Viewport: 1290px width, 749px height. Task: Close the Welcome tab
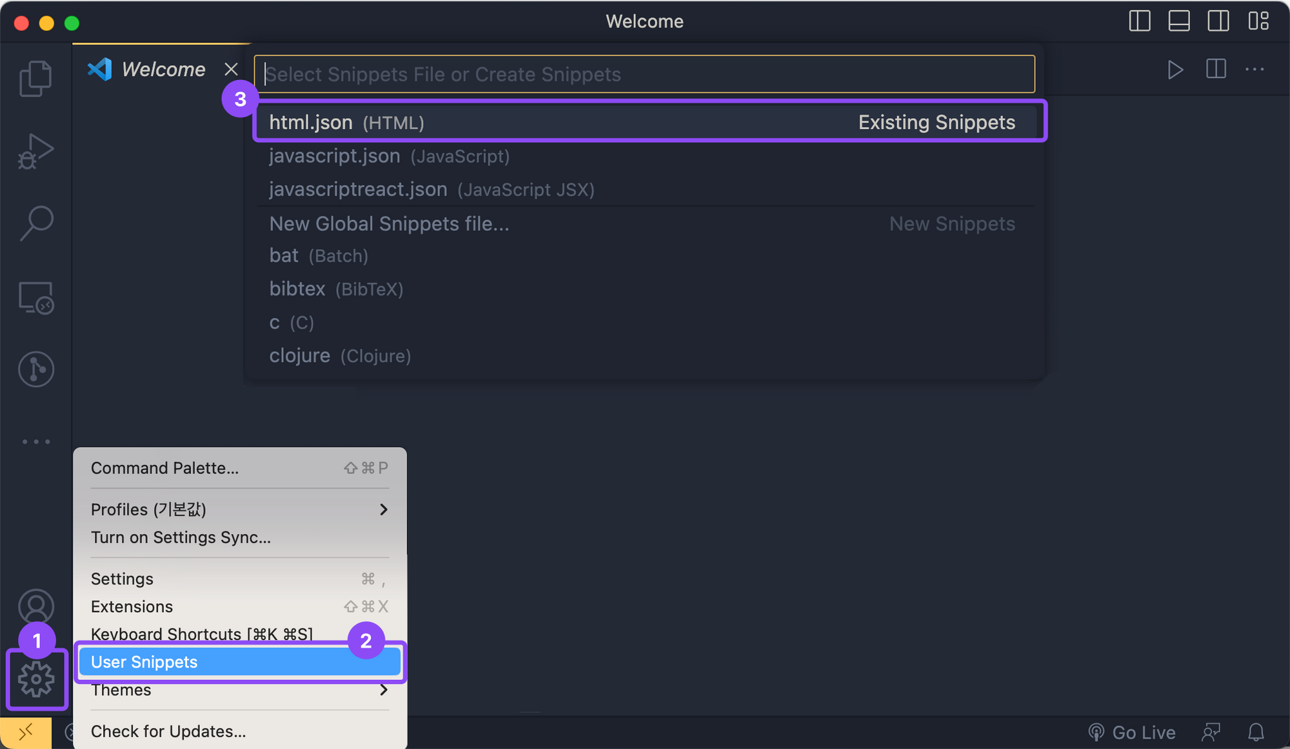point(231,69)
